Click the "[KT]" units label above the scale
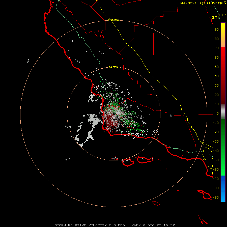Viewport: 227px width, 227px height. 215,17
